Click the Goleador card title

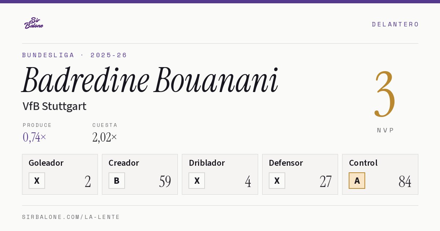46,163
